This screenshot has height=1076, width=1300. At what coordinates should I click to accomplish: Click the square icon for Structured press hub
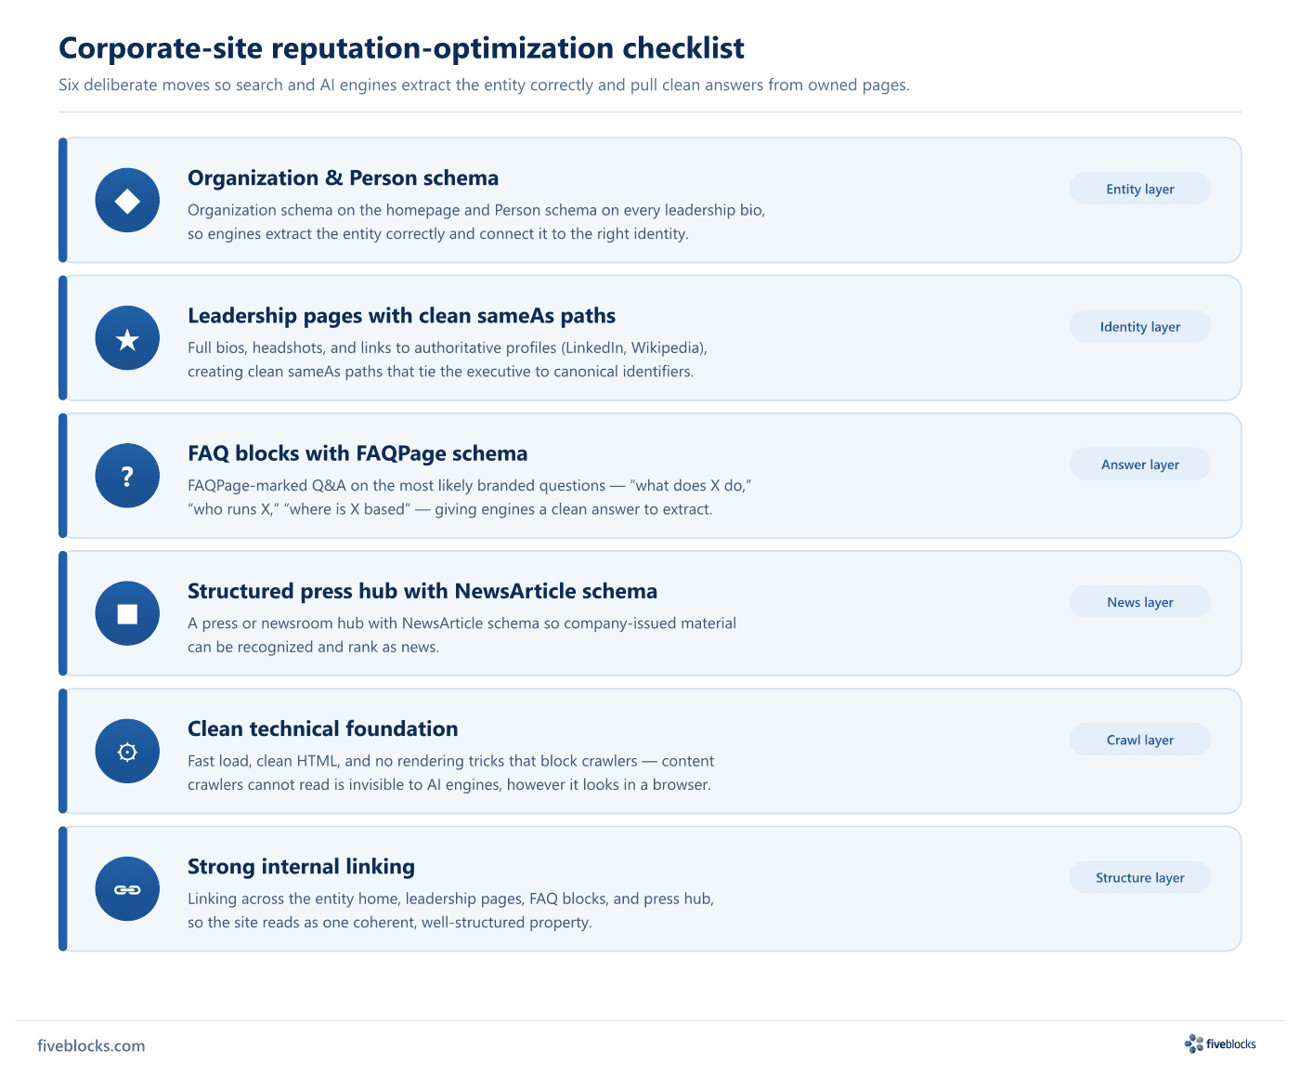(127, 613)
